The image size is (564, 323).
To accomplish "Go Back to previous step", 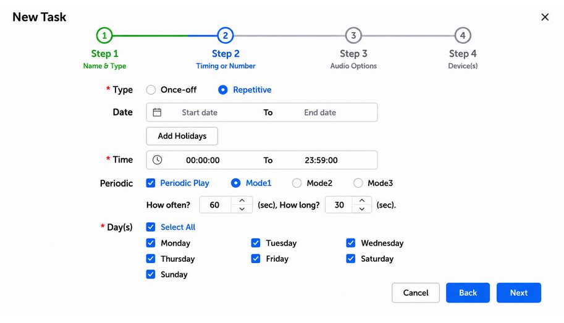I will coord(468,292).
